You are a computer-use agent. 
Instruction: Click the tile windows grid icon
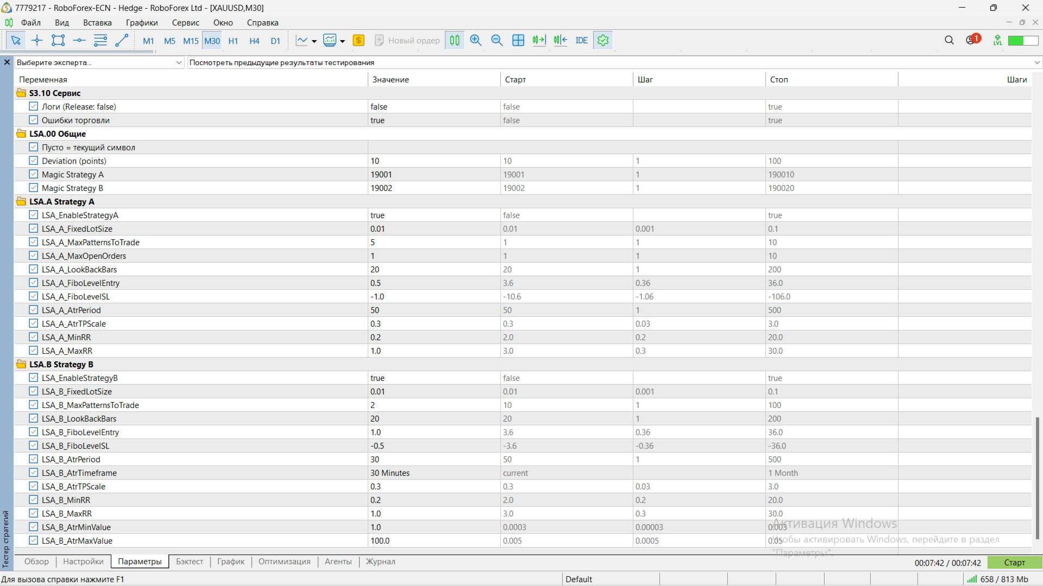518,40
